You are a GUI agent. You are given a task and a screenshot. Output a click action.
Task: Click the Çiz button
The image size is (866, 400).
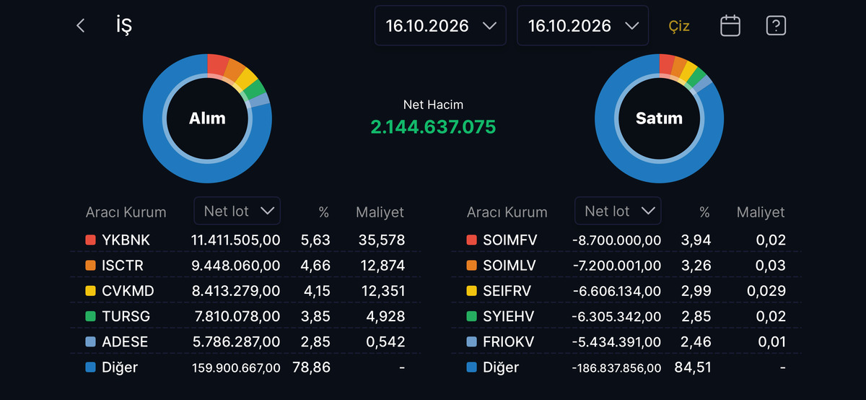click(x=679, y=26)
